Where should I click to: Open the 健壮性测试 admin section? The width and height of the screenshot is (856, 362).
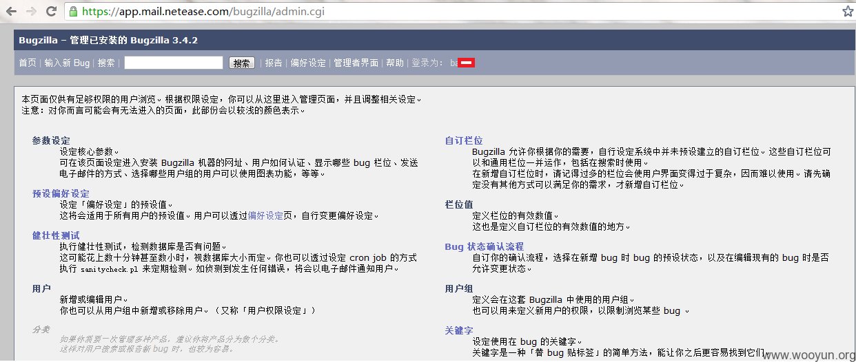pos(56,235)
